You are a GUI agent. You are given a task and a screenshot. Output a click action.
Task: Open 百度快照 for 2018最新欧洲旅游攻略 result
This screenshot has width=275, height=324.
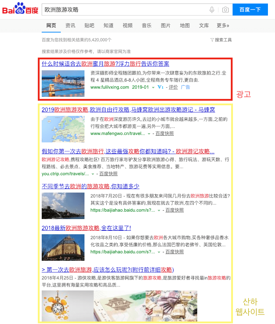(x=175, y=252)
